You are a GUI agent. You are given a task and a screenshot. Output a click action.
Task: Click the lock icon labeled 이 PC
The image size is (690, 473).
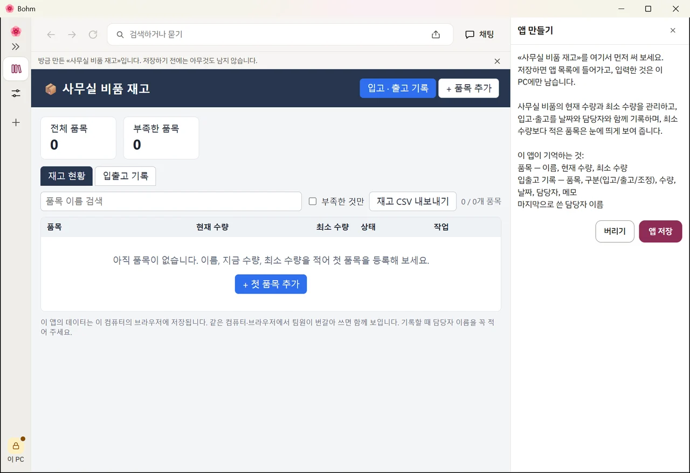16,446
